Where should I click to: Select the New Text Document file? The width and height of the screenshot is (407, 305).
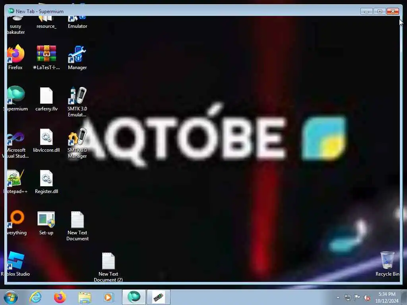[x=78, y=226]
